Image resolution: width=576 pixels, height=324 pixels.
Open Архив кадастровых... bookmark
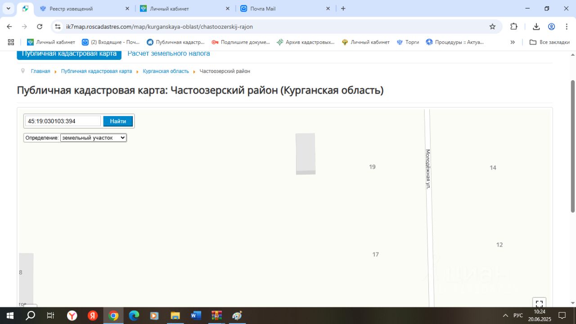(x=306, y=42)
